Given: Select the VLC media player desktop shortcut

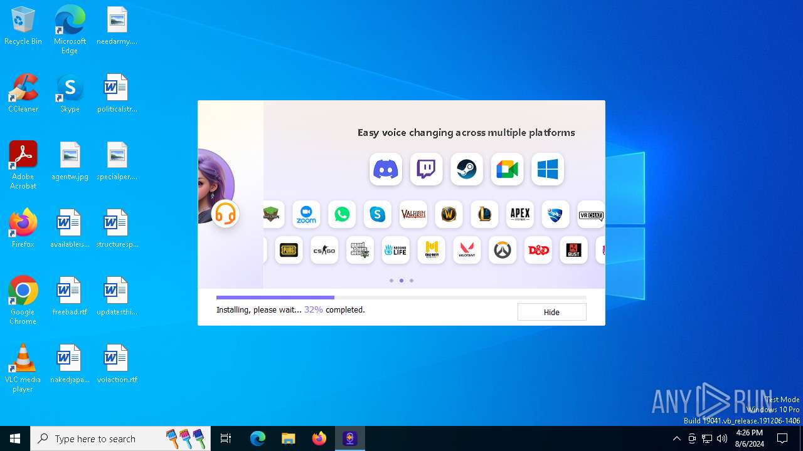Looking at the screenshot, I should 23,368.
